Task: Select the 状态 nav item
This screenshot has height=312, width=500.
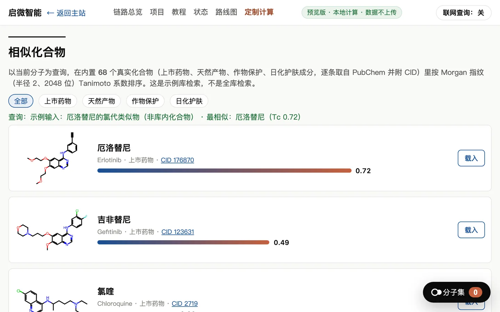Action: (x=201, y=12)
